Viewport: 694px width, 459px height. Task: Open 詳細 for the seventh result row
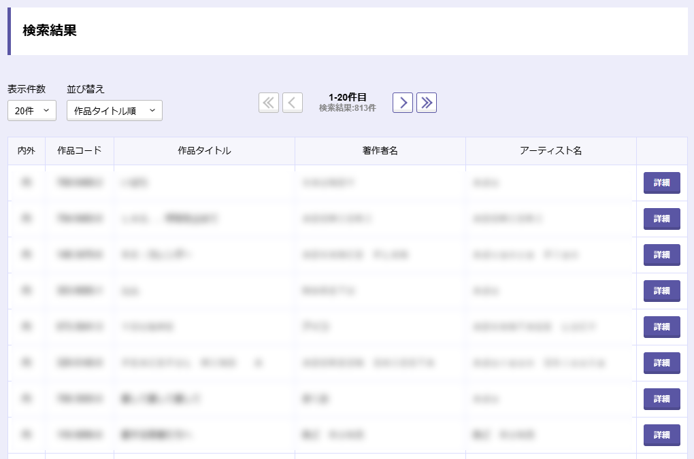coord(662,399)
